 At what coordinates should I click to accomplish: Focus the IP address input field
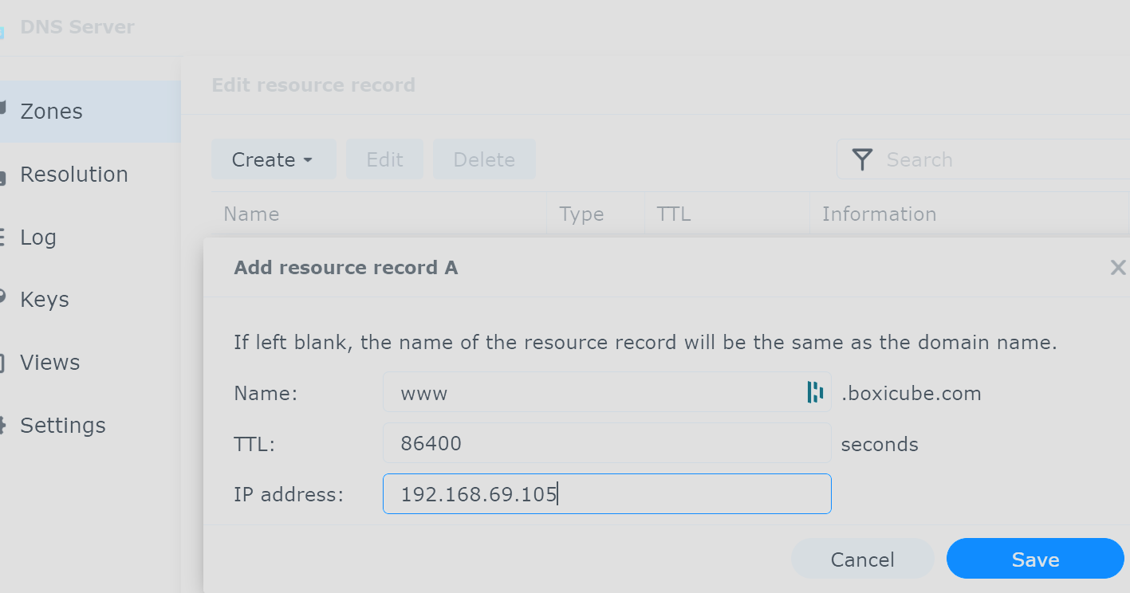[607, 494]
